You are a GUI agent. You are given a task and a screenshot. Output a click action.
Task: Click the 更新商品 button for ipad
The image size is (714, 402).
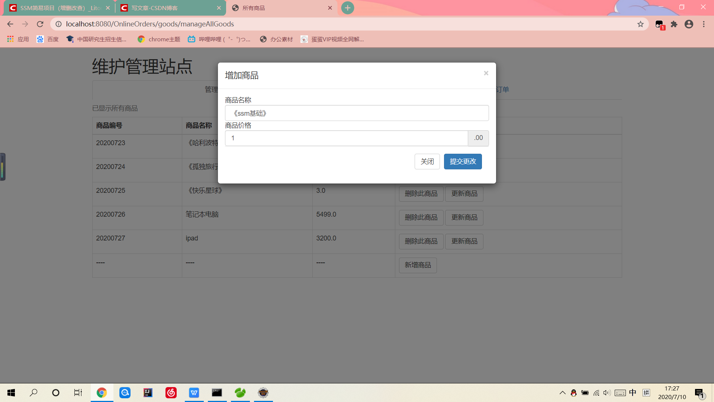tap(464, 241)
